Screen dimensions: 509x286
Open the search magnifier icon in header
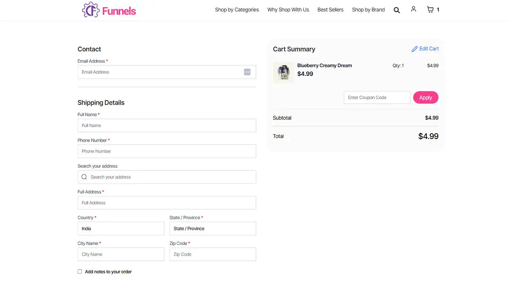point(397,10)
